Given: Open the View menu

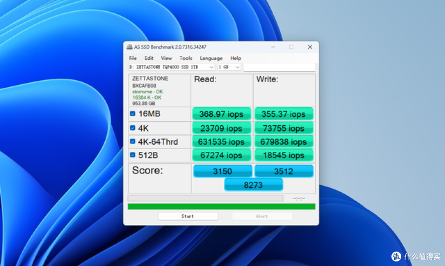Looking at the screenshot, I should [166, 58].
